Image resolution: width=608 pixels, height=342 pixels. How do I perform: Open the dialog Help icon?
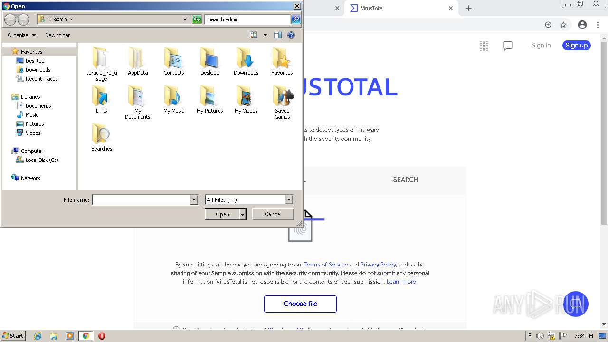(291, 35)
